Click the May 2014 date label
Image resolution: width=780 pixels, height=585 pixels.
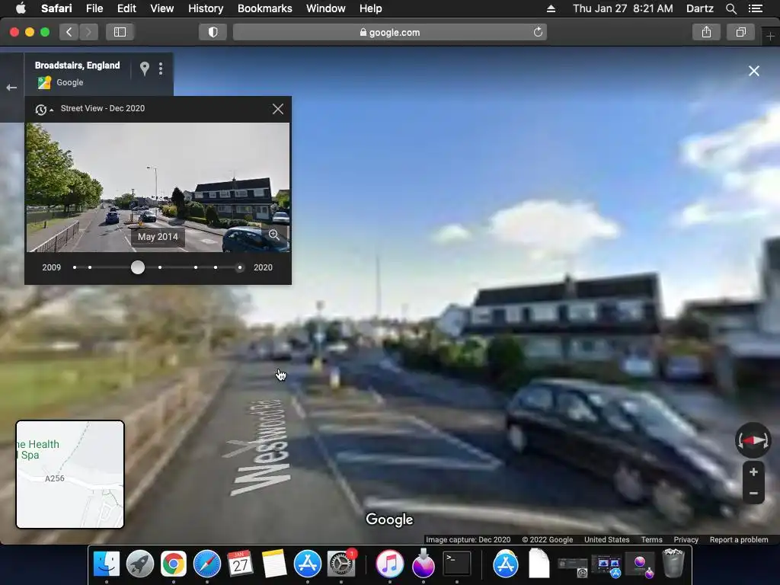(158, 237)
